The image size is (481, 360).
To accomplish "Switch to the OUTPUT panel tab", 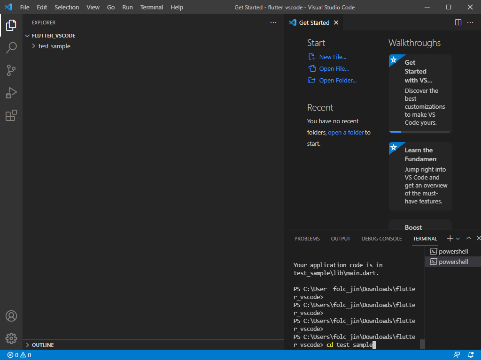I will [341, 239].
